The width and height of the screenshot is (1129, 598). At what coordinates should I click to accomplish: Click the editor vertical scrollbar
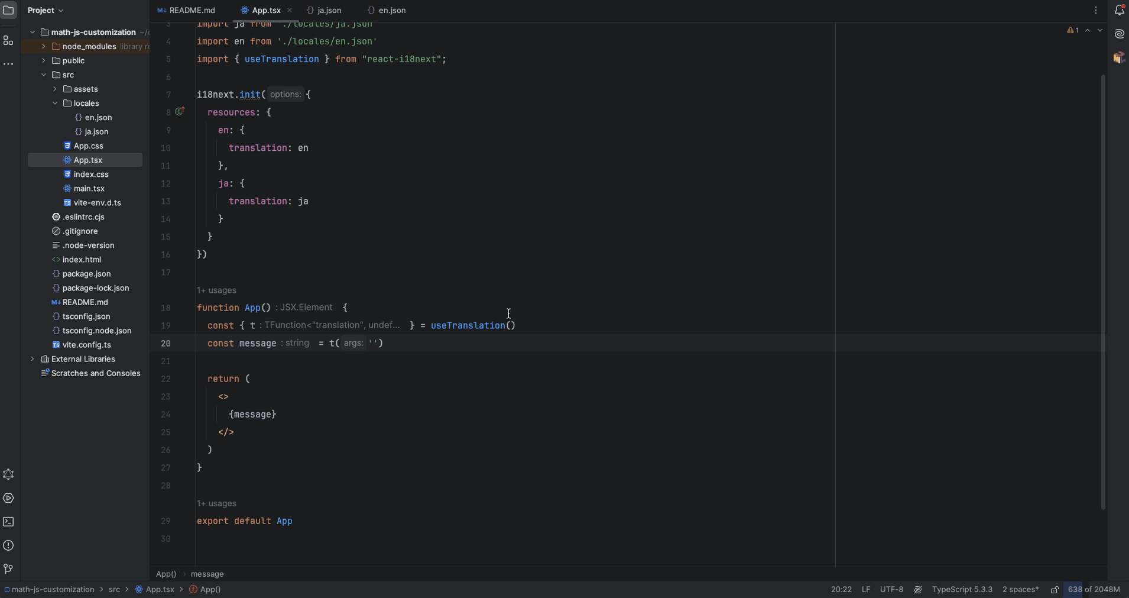point(1103,292)
